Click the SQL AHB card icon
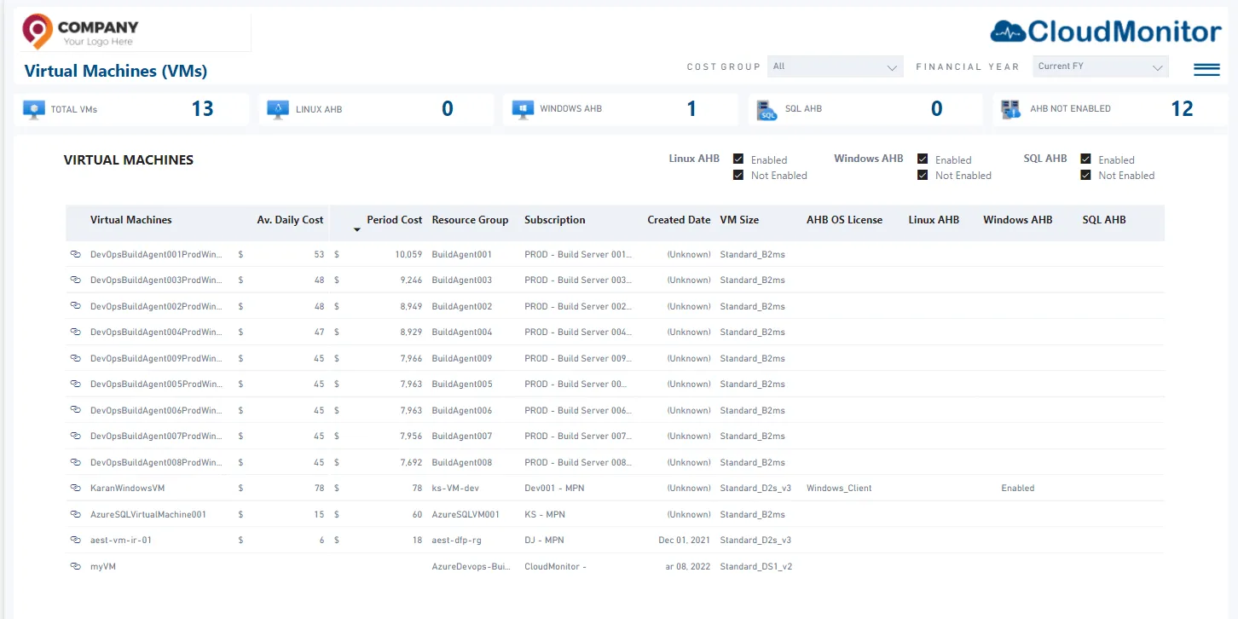1238x619 pixels. pos(767,109)
